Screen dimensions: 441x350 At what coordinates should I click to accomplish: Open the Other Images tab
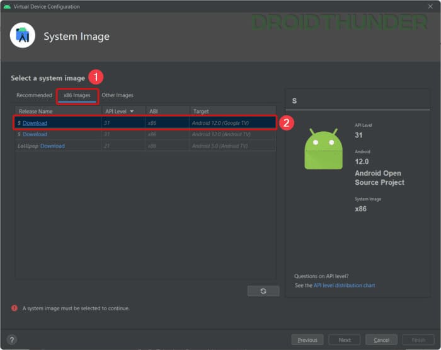pos(118,95)
